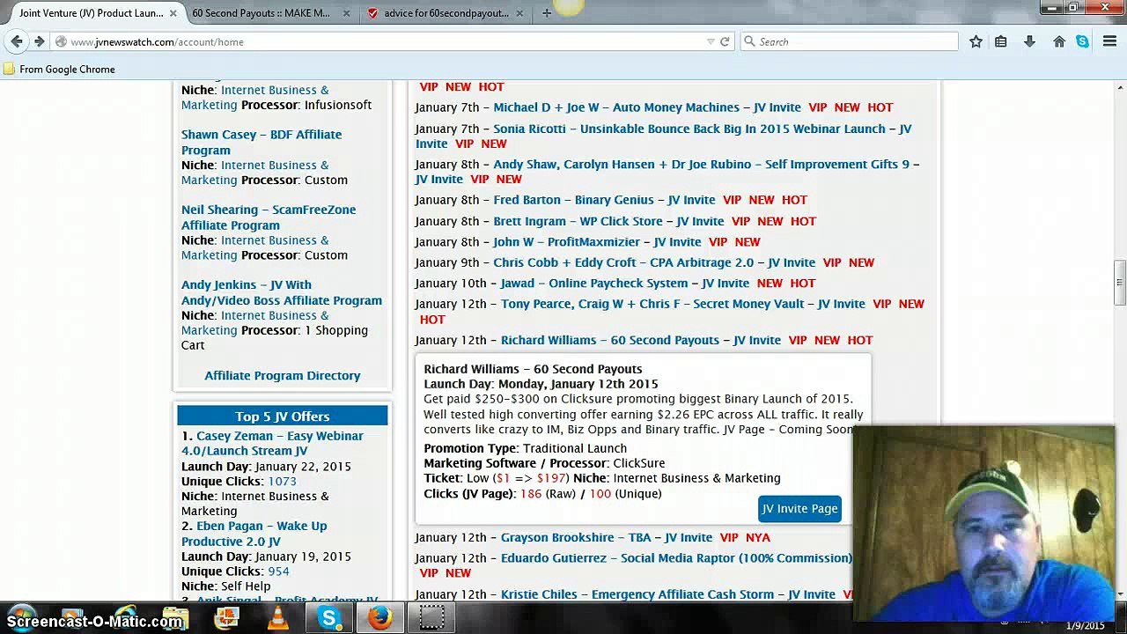The width and height of the screenshot is (1127, 634).
Task: Click JV Invite link for CPA Arbitrage 2.0
Action: point(792,262)
